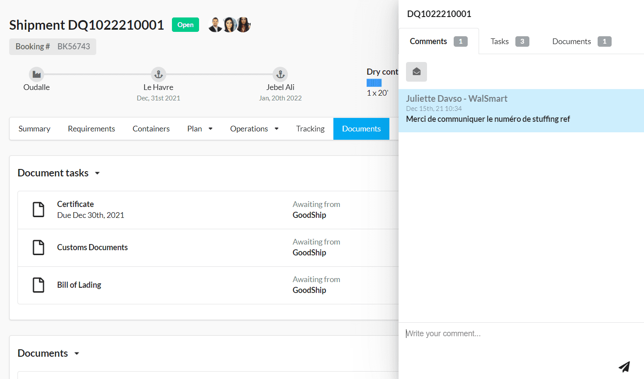Click the Oudalle factory origin icon
644x379 pixels.
coord(36,74)
